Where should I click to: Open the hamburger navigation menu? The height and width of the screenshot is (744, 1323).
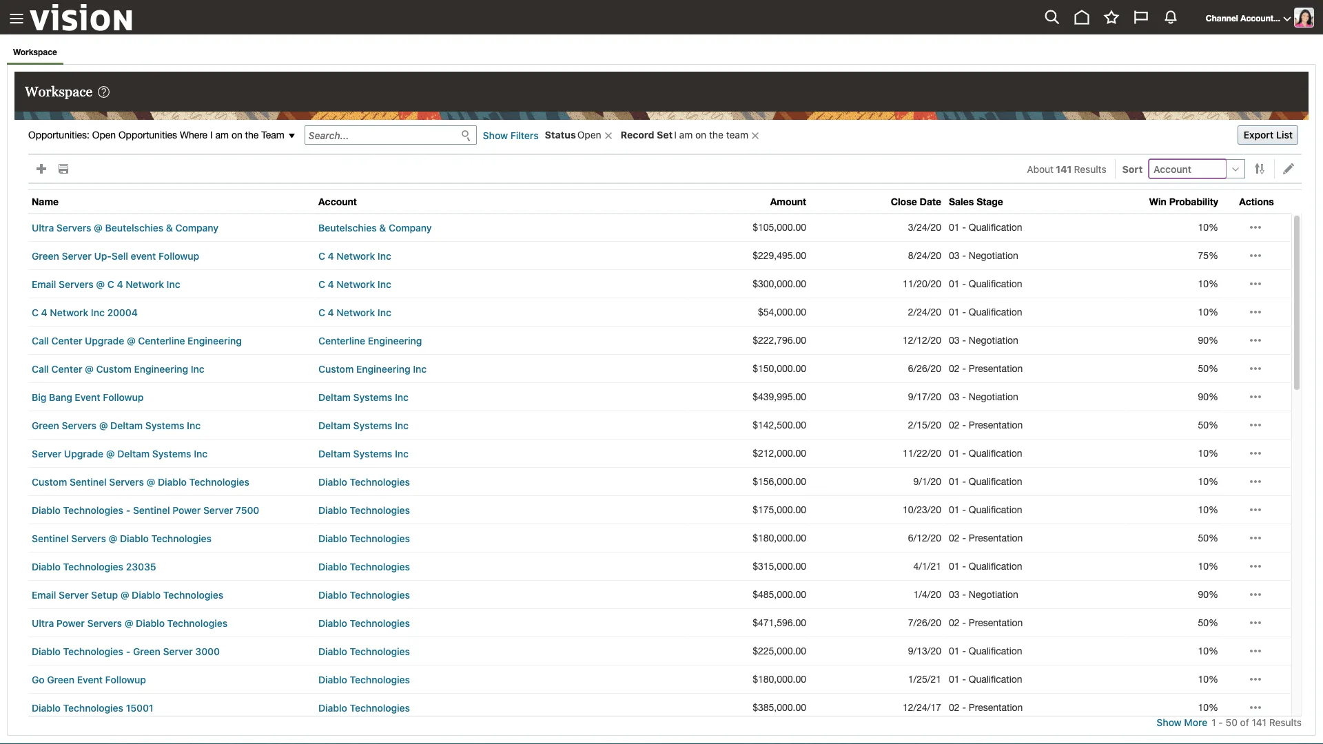[x=17, y=19]
